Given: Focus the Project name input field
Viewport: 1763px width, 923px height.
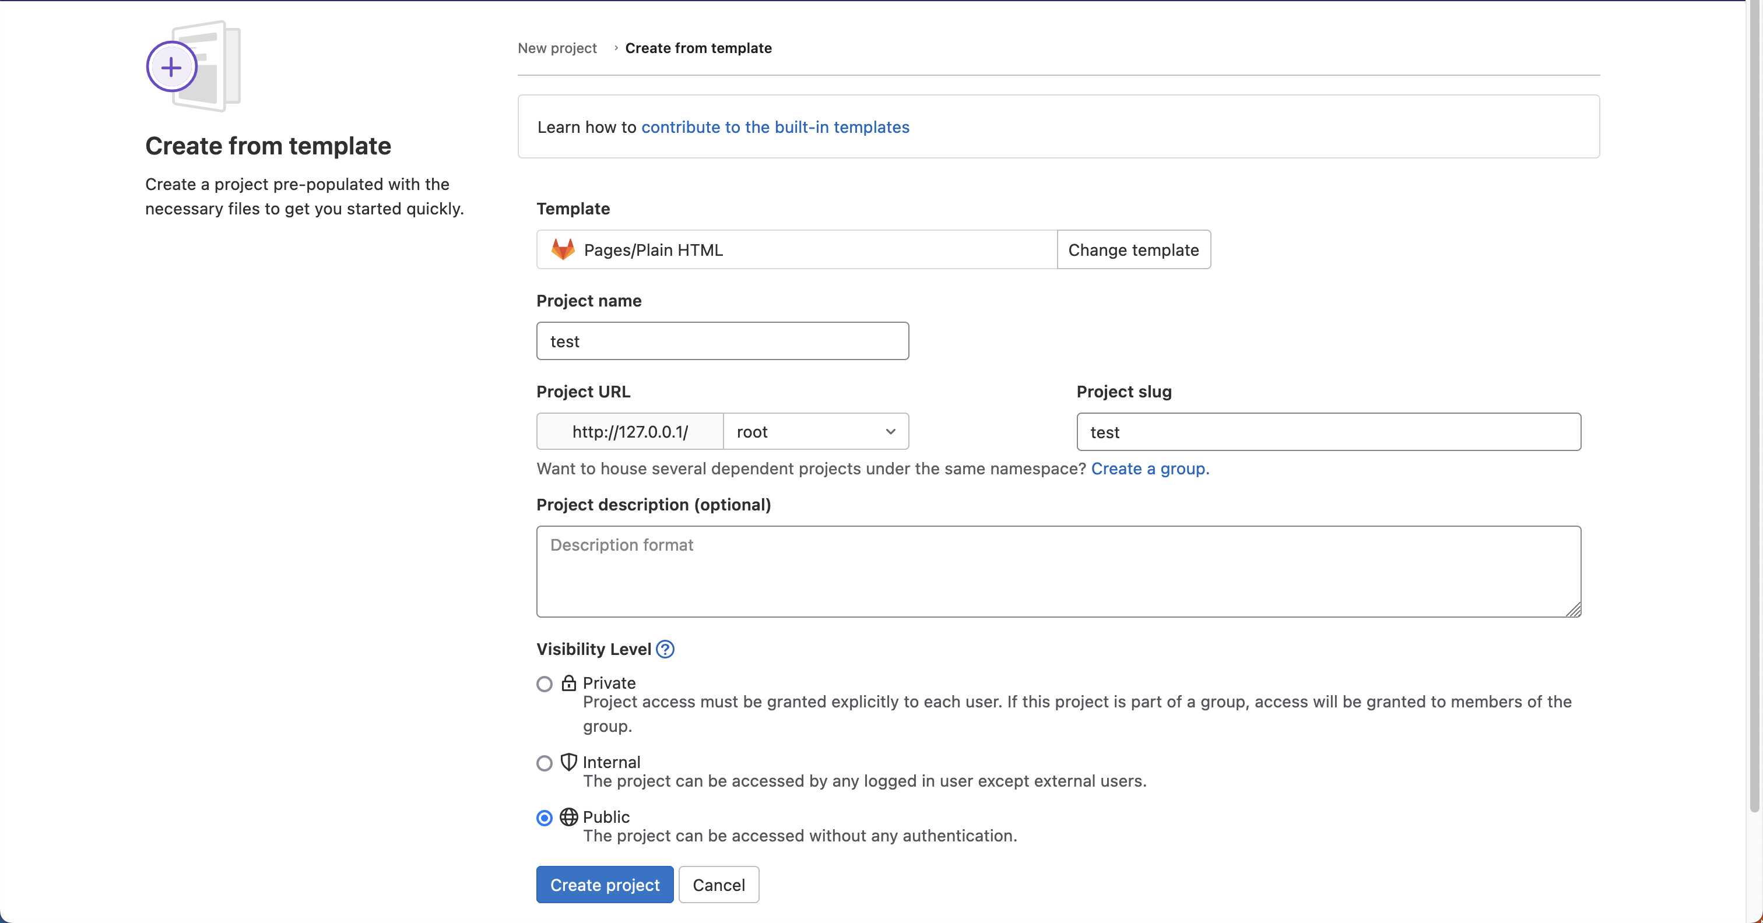Looking at the screenshot, I should [x=722, y=341].
